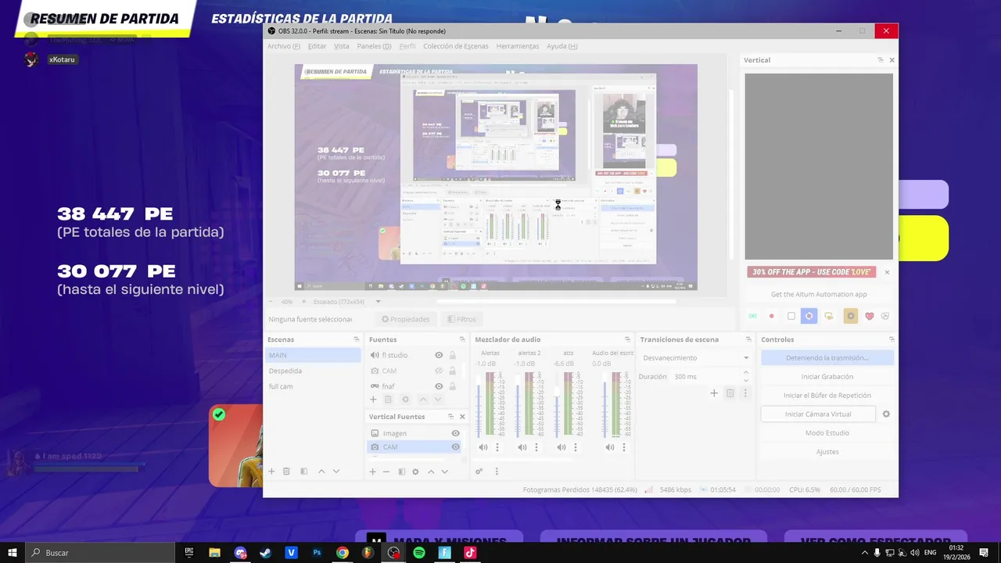Show the hidden CAM source in Fuentes
1001x563 pixels.
(x=439, y=371)
